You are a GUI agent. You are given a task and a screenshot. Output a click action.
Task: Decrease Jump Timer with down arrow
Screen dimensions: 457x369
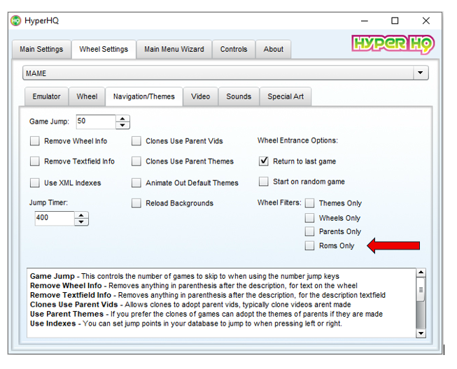81,222
